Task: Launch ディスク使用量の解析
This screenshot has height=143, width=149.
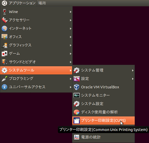Action: (104, 112)
